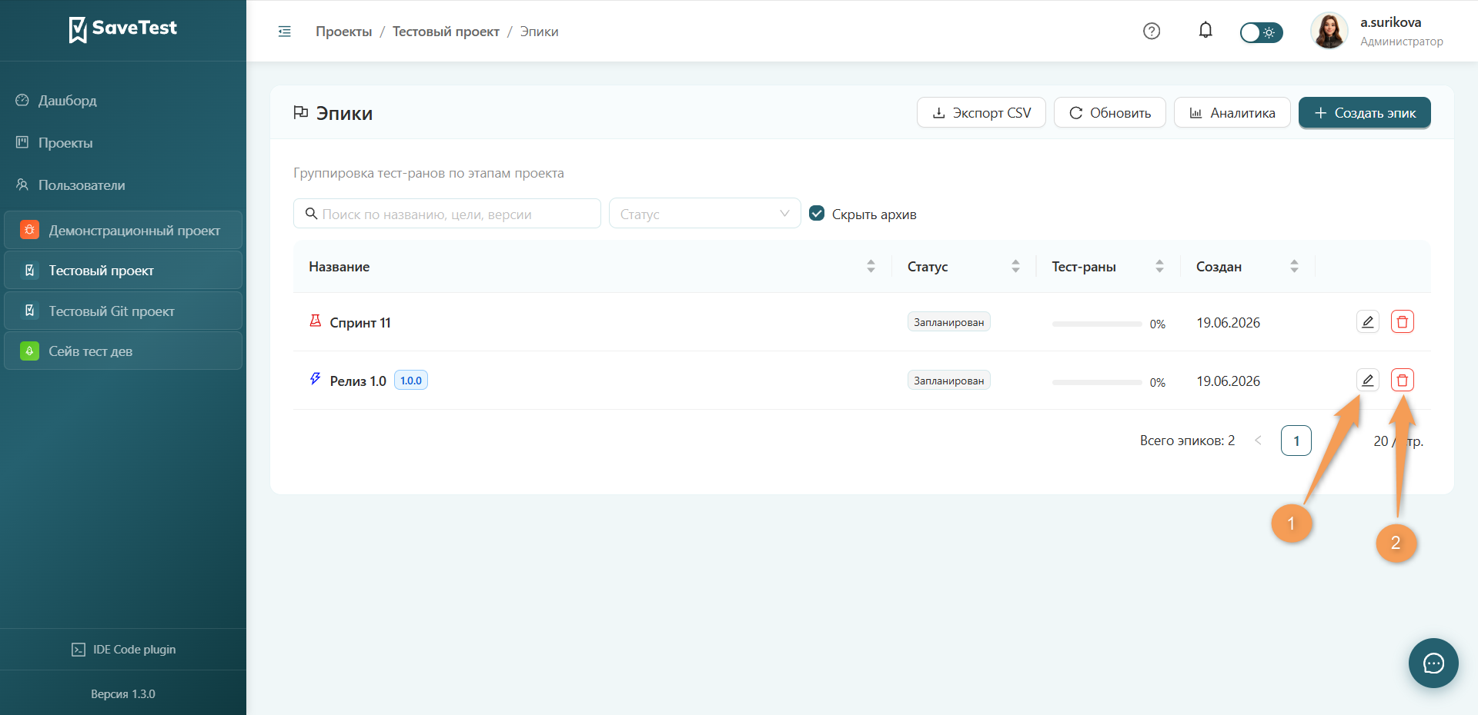Toggle light/dark theme switch
Image resolution: width=1478 pixels, height=715 pixels.
[1261, 32]
